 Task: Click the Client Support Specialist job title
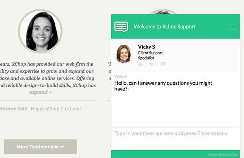point(150,55)
